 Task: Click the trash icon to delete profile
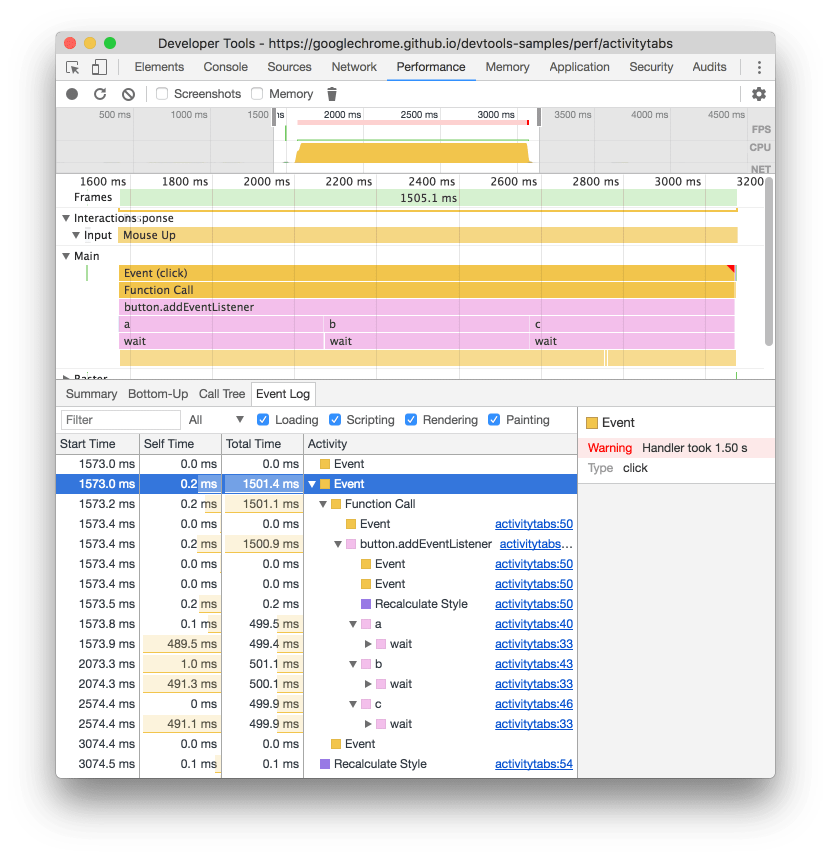[331, 93]
